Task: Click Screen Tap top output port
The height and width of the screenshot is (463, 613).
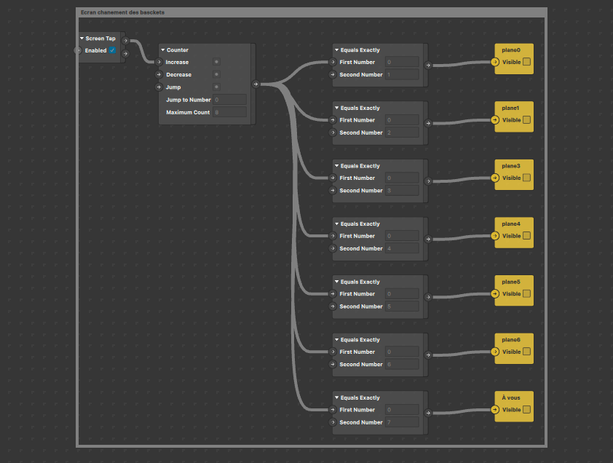Action: 125,40
